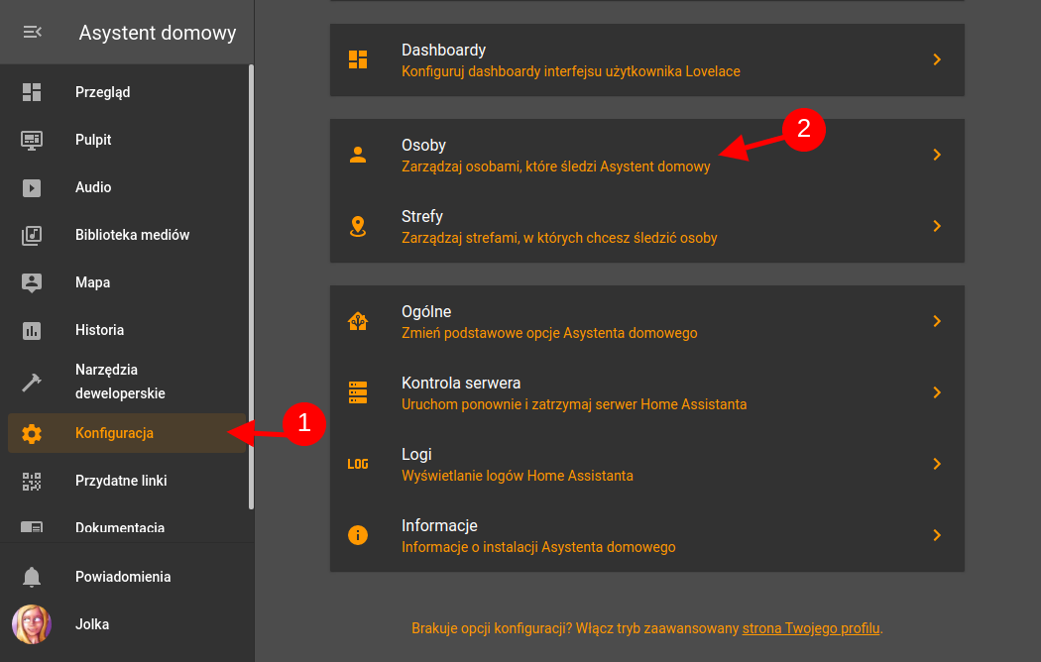Click the Audio play icon in sidebar
This screenshot has height=662, width=1041.
32,187
